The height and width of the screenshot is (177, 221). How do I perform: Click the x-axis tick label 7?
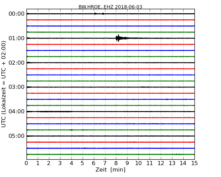[105, 163]
